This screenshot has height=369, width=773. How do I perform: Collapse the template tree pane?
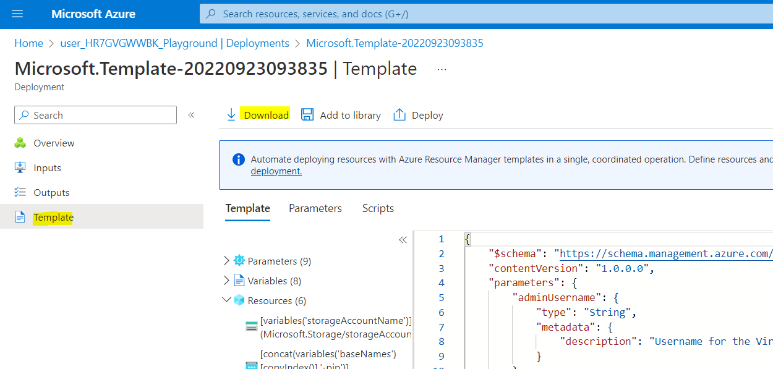point(403,240)
